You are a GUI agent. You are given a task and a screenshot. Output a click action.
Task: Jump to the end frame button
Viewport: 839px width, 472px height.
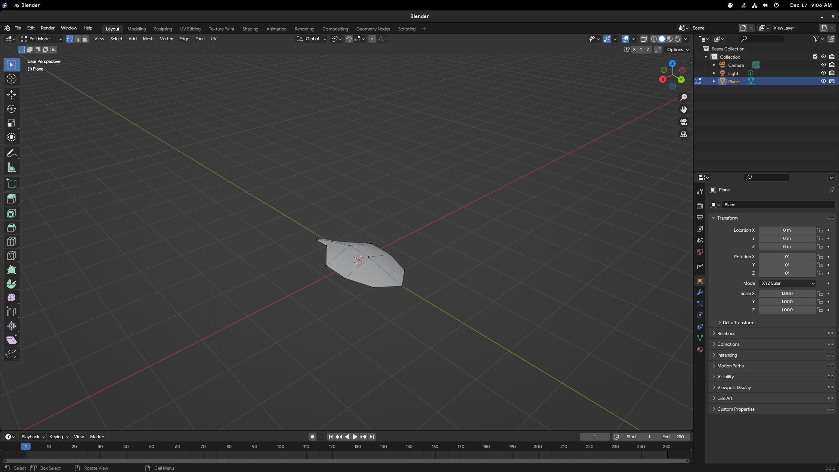pos(372,437)
